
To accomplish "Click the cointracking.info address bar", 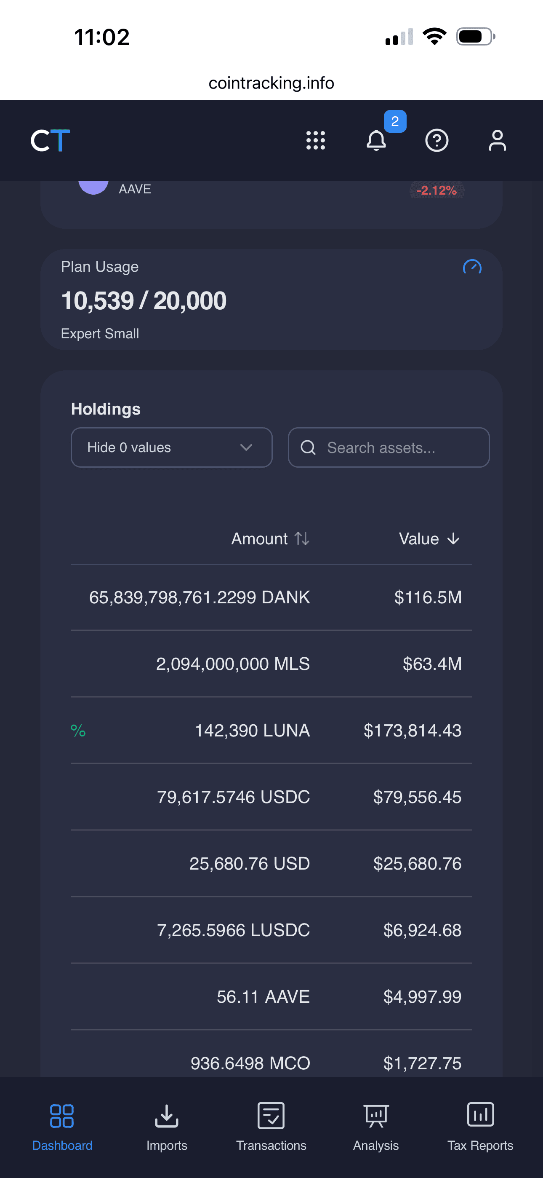I will pos(271,83).
